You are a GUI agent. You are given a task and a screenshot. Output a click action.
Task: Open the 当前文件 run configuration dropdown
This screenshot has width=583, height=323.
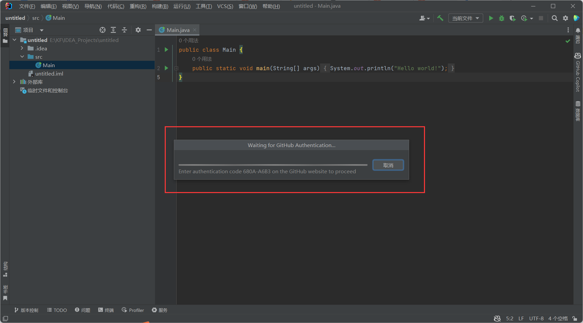point(466,18)
